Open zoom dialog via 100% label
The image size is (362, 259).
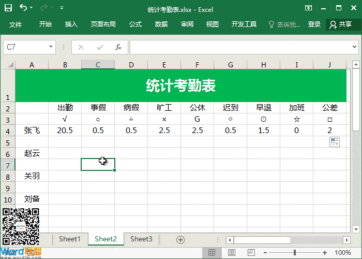point(343,253)
